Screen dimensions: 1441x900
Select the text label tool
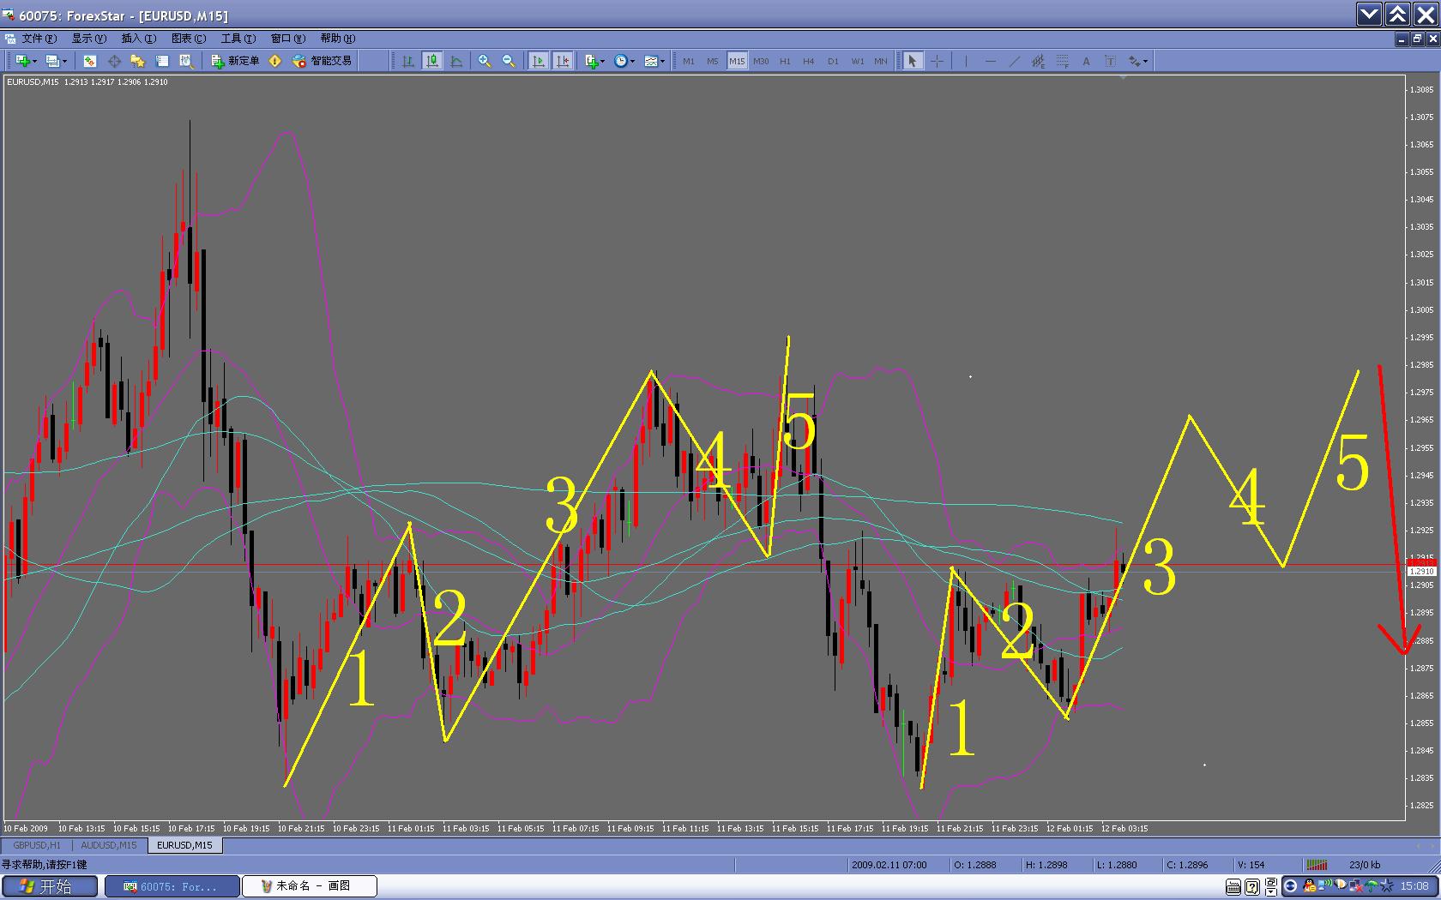click(1110, 61)
